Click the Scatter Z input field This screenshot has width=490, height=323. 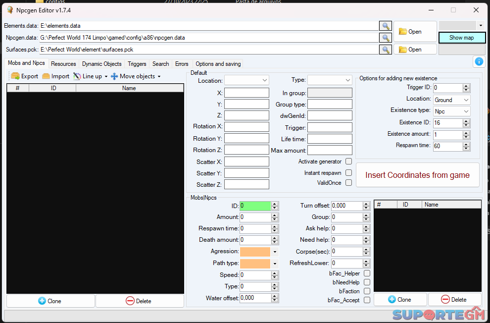click(x=246, y=184)
